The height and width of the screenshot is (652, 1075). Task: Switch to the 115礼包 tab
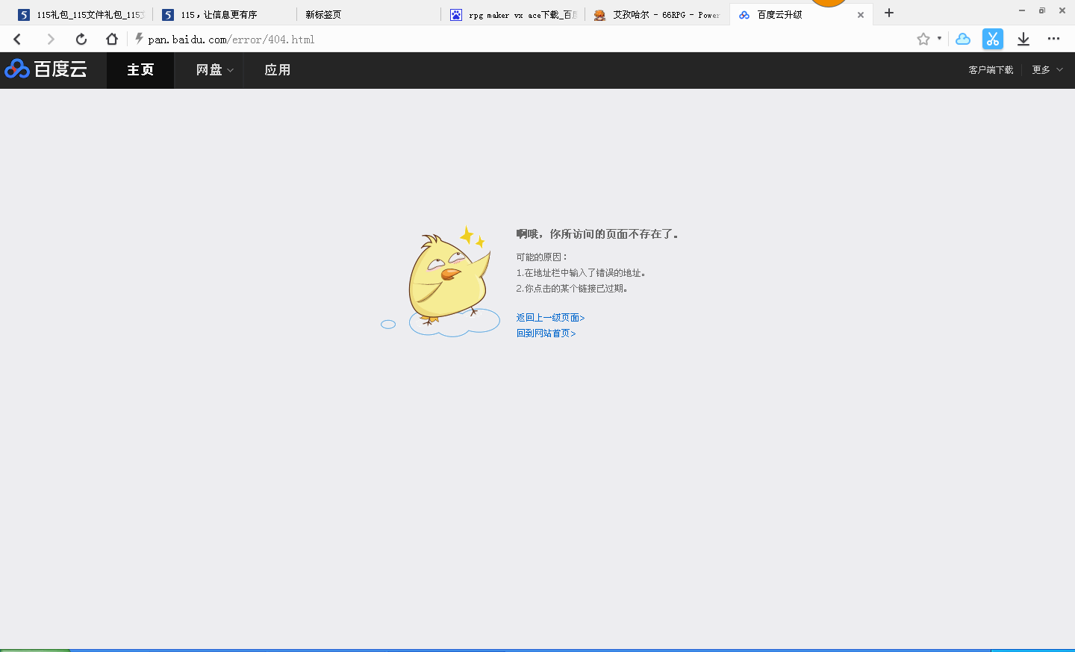[81, 15]
